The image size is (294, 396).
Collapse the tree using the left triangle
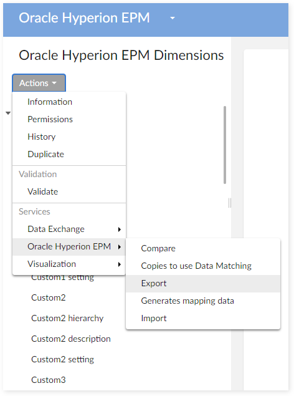click(8, 113)
